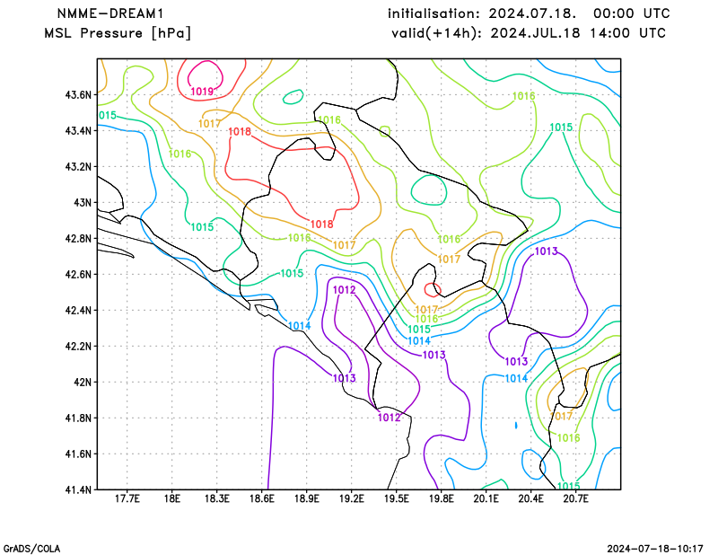Click the 19.2E longitude axis label
This screenshot has width=718, height=555.
click(x=351, y=498)
